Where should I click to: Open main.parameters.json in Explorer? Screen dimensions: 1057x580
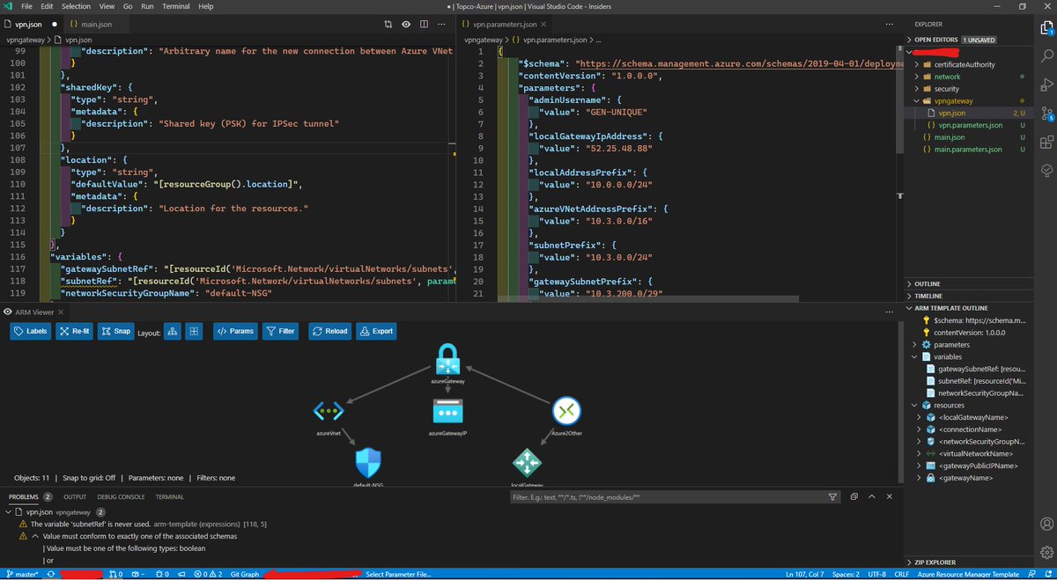(x=970, y=150)
